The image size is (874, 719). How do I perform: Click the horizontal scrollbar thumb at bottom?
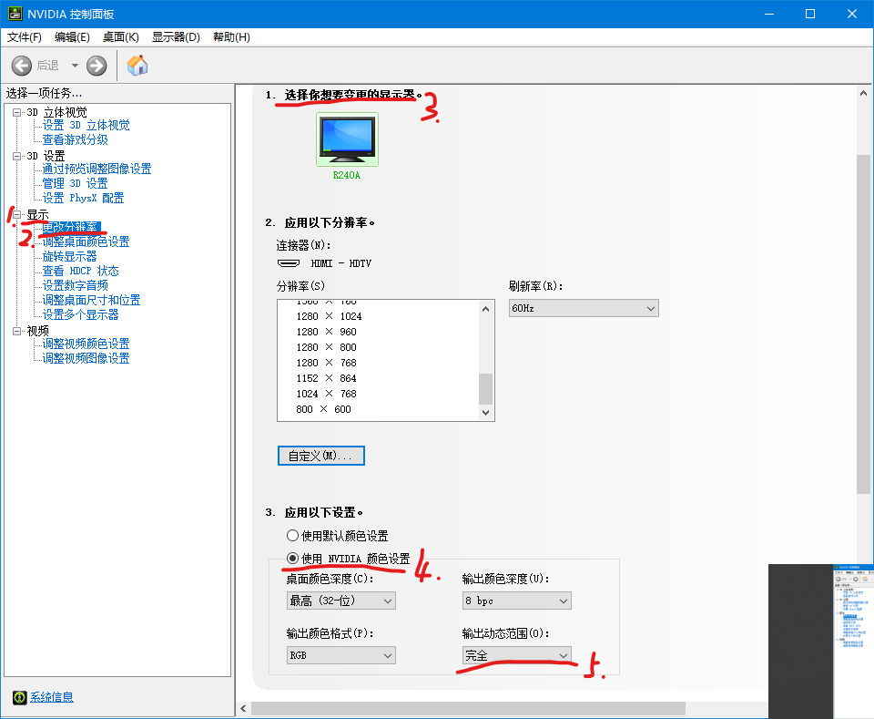coord(468,708)
